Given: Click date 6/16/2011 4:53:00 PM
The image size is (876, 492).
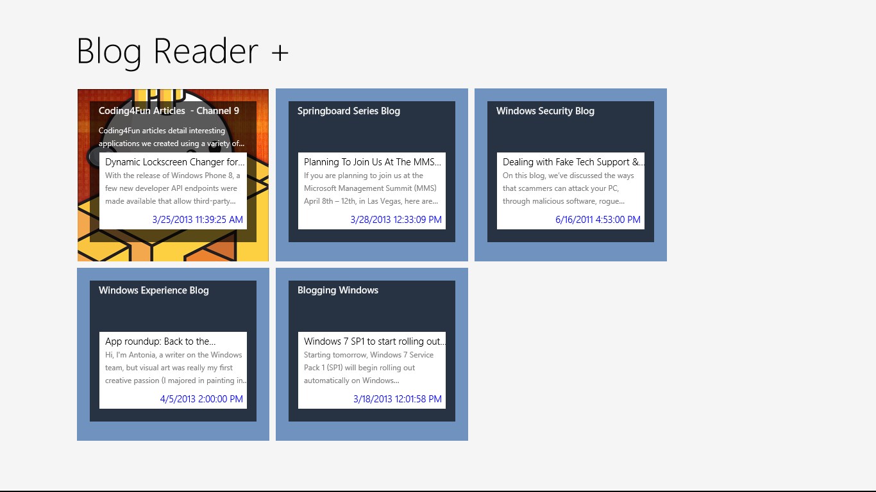Looking at the screenshot, I should [x=598, y=220].
